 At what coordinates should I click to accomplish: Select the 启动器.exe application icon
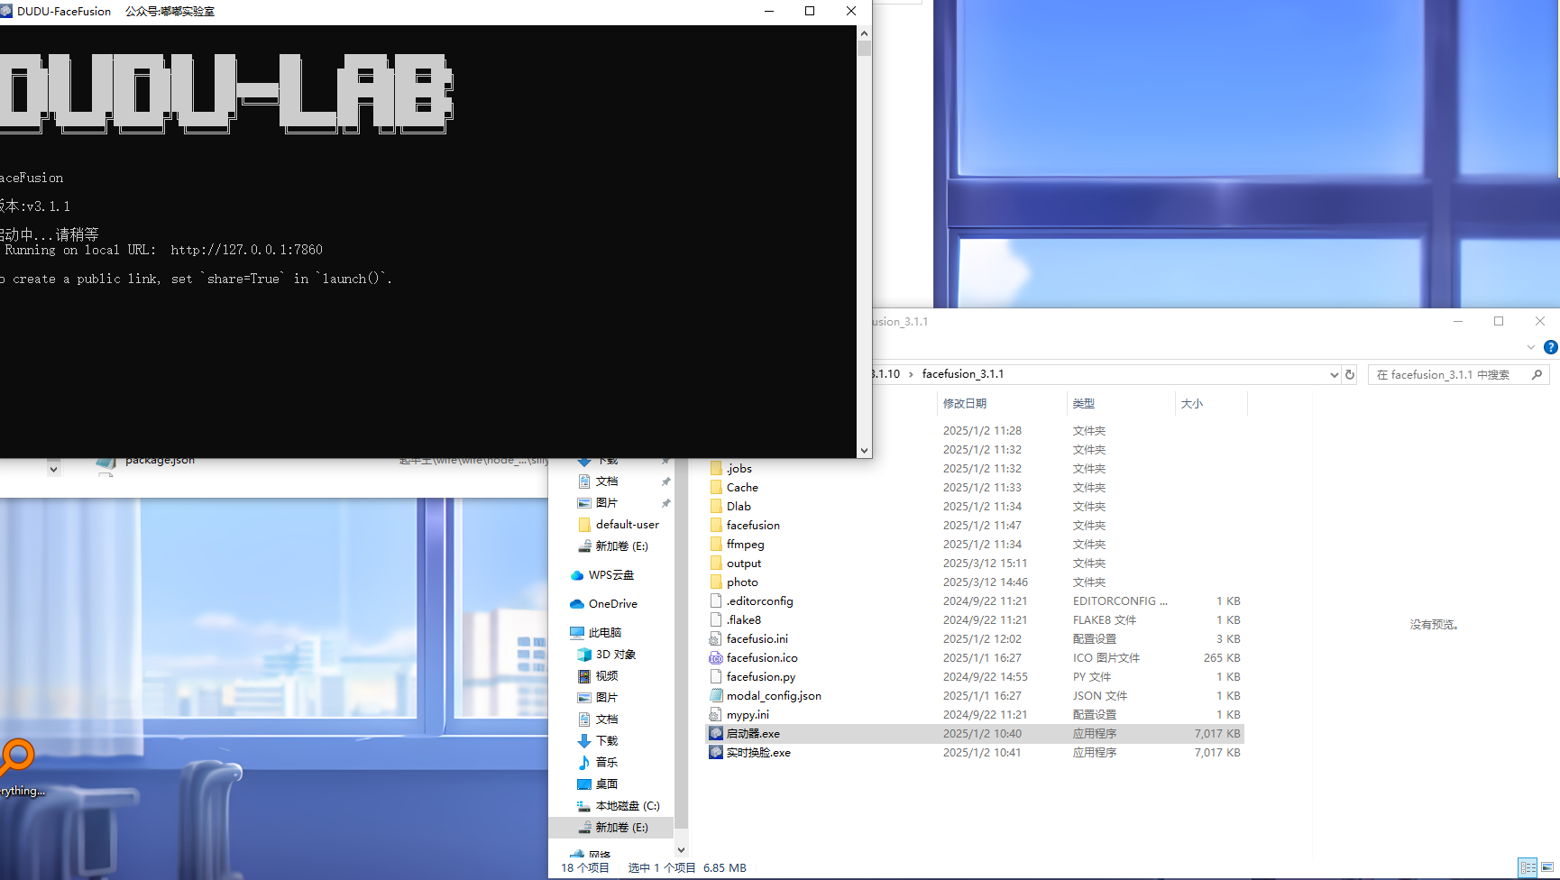pos(716,733)
